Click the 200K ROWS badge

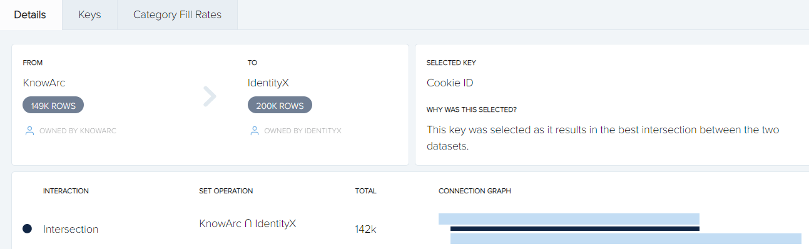280,106
